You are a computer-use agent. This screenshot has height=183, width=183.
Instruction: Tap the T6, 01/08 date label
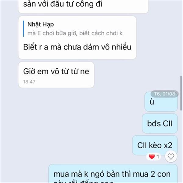[x=164, y=94]
